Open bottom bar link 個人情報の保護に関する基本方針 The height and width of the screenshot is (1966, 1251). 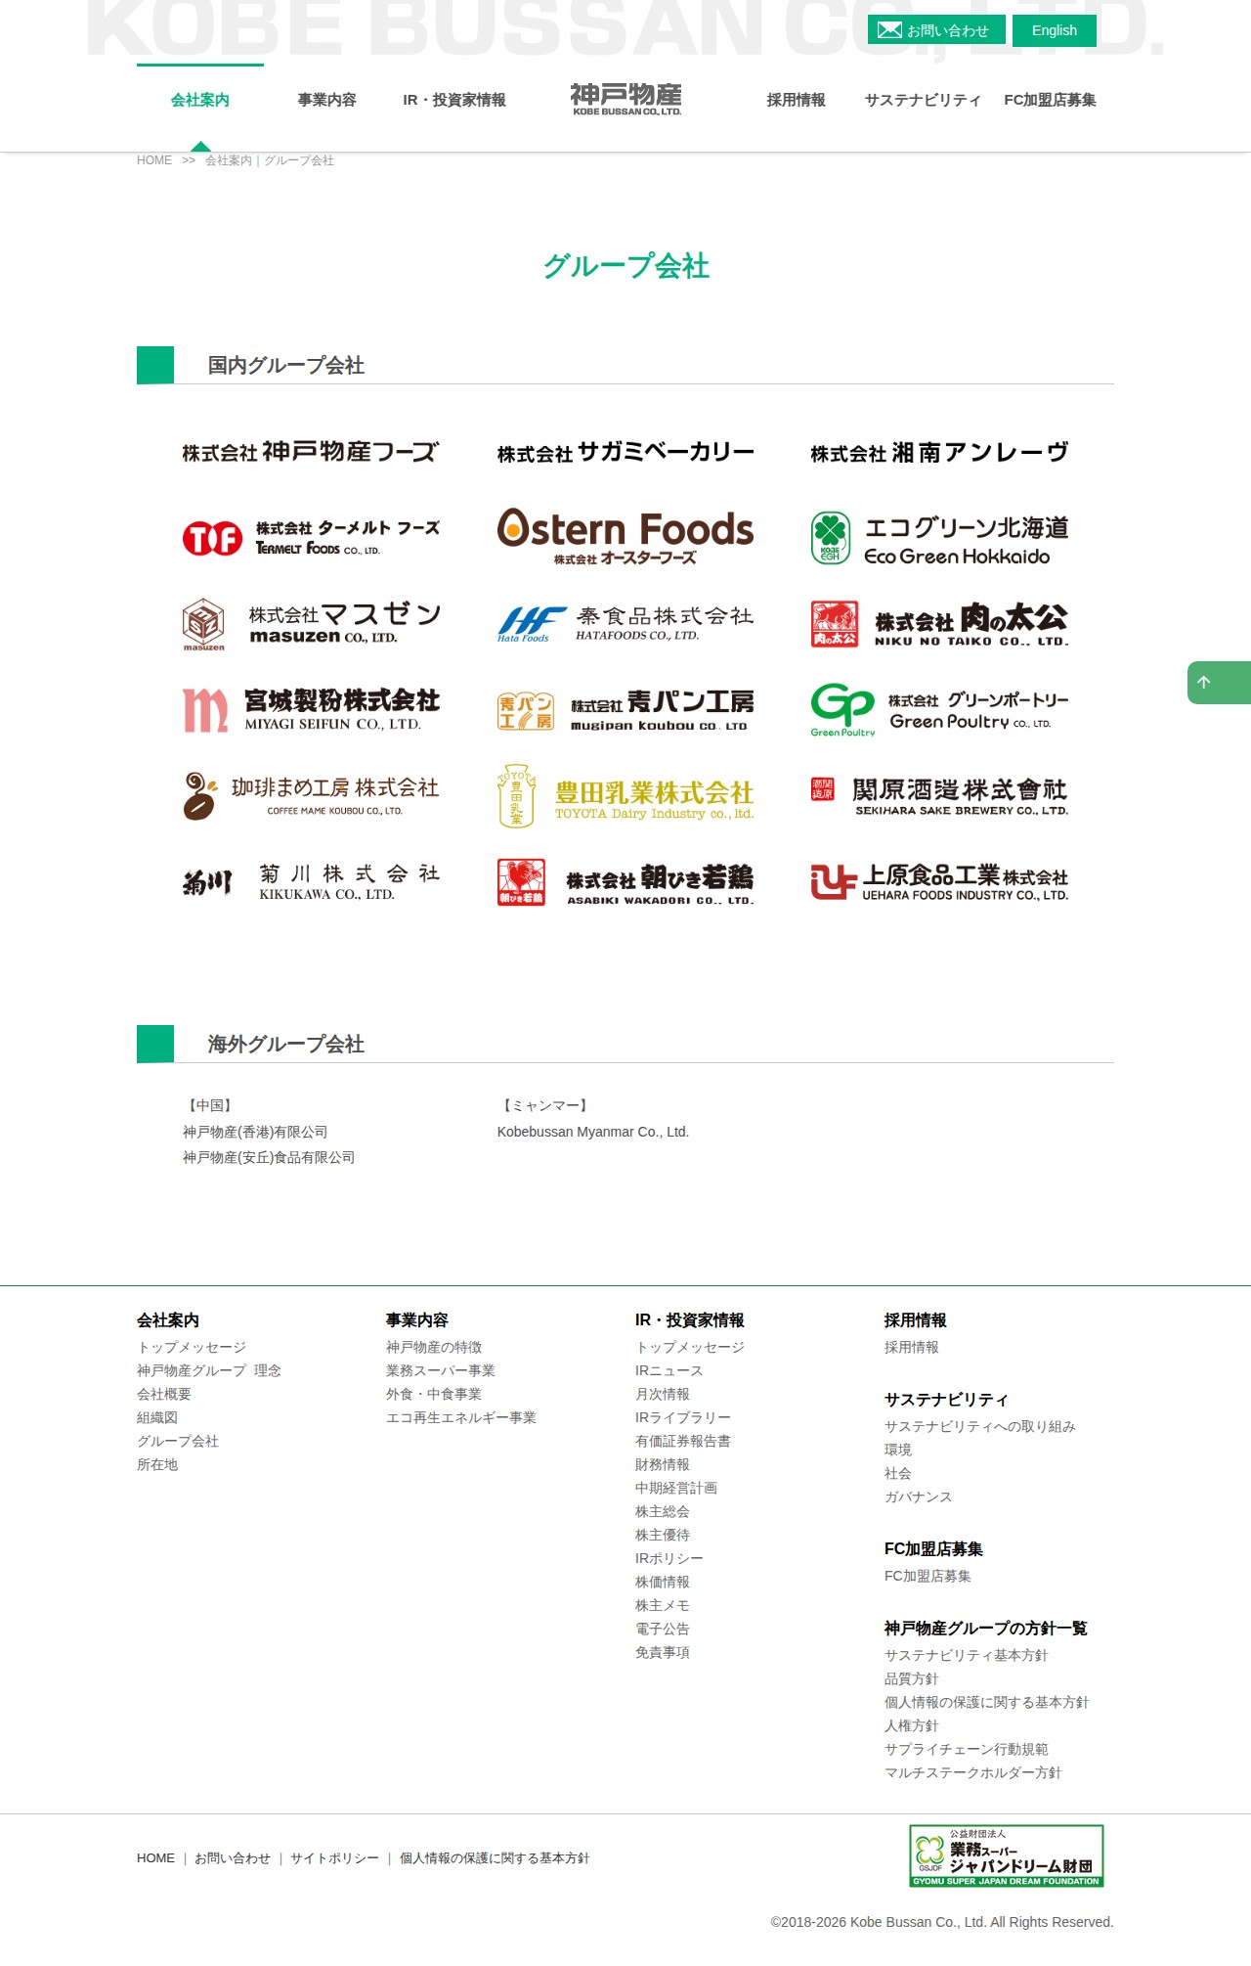pyautogui.click(x=495, y=1857)
